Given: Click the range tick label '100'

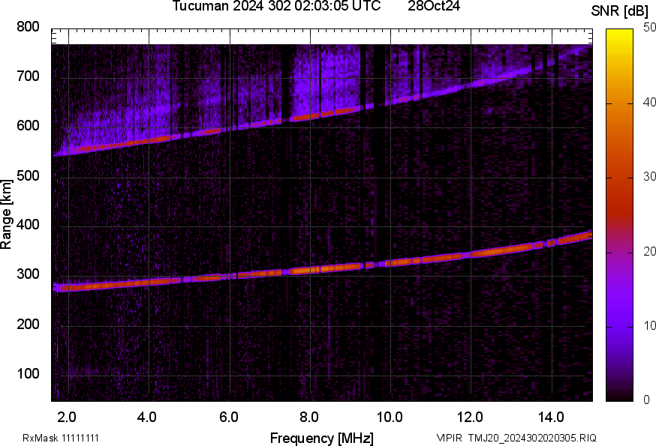Looking at the screenshot, I should (x=28, y=373).
